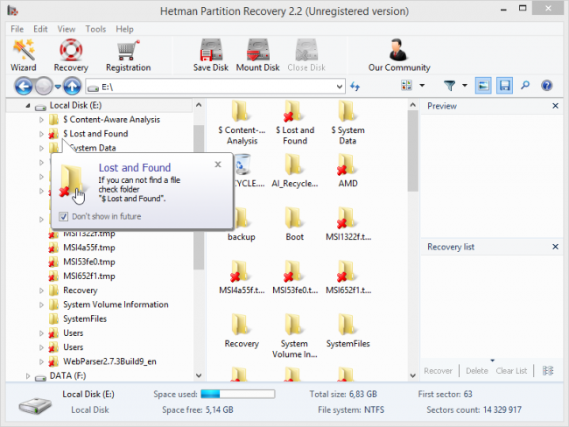This screenshot has height=427, width=569.
Task: Open help question mark icon
Action: tap(546, 86)
